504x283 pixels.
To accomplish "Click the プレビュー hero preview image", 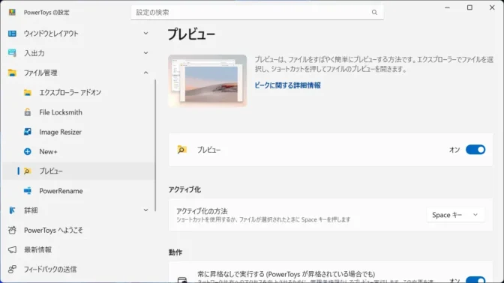I will click(x=207, y=81).
